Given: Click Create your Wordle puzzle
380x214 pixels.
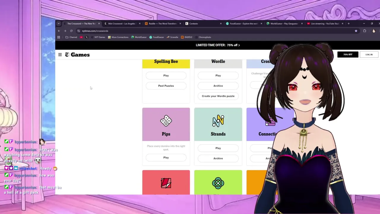Looking at the screenshot, I should (x=218, y=96).
